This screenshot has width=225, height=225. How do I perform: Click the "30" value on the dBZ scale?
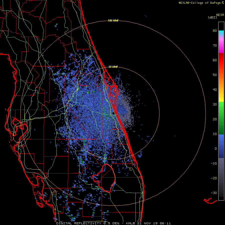point(215,104)
